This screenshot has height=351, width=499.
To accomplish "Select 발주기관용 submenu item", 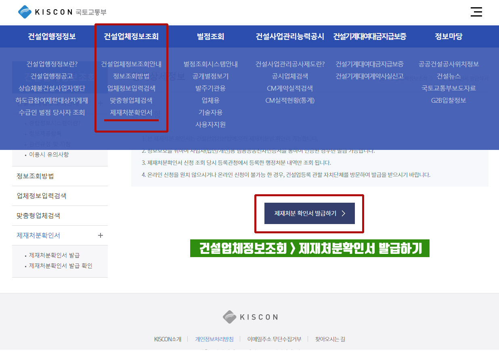I will click(x=210, y=88).
